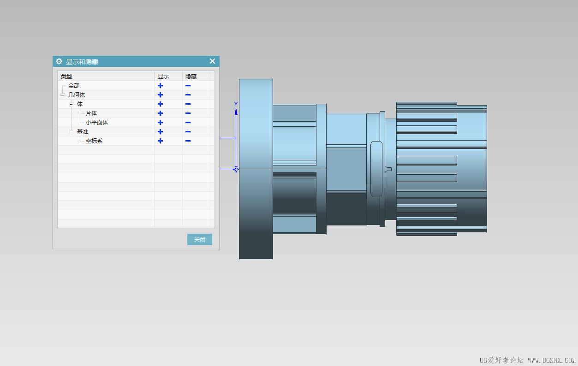Click the 显示 column header
Viewport: 578px width, 366px height.
tap(168, 76)
